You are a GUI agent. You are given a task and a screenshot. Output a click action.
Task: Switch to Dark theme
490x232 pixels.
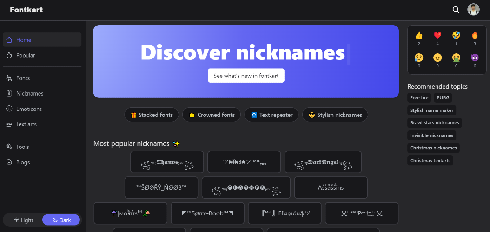tap(61, 220)
